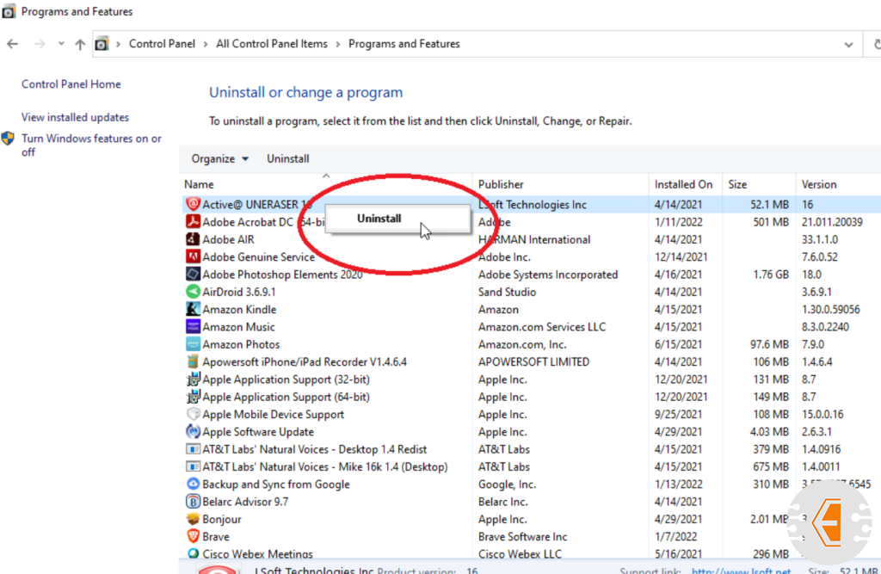
Task: Click the Brave browser icon
Action: click(193, 537)
